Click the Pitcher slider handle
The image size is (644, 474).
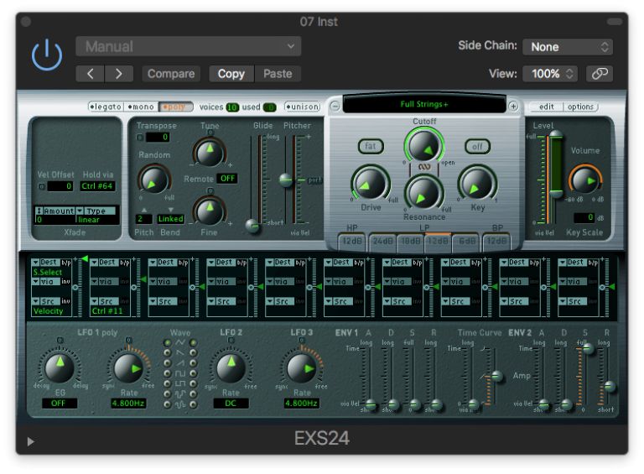pos(286,180)
